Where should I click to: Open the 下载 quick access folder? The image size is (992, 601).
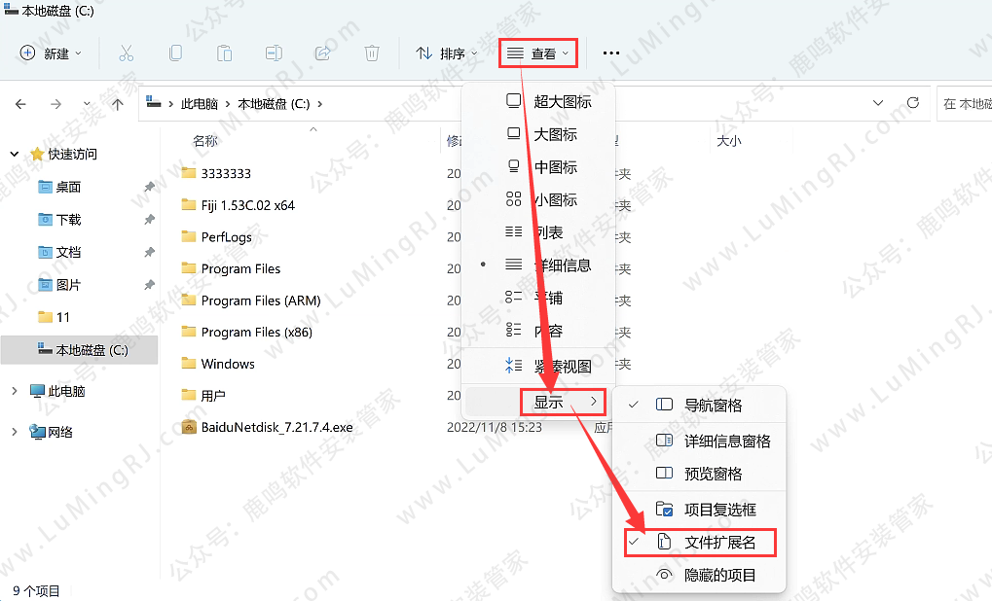click(68, 220)
